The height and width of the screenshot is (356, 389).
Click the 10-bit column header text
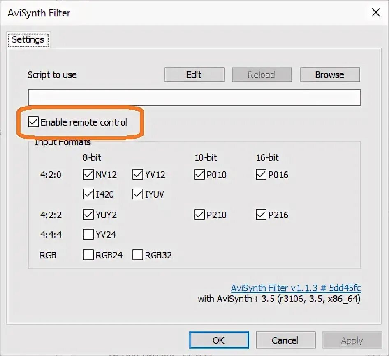206,157
